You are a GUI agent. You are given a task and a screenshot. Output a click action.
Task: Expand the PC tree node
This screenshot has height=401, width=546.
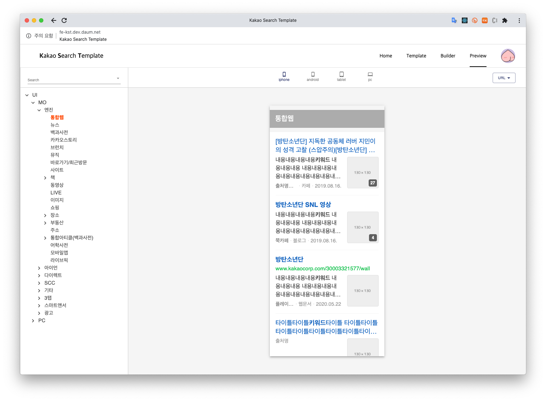click(x=33, y=321)
